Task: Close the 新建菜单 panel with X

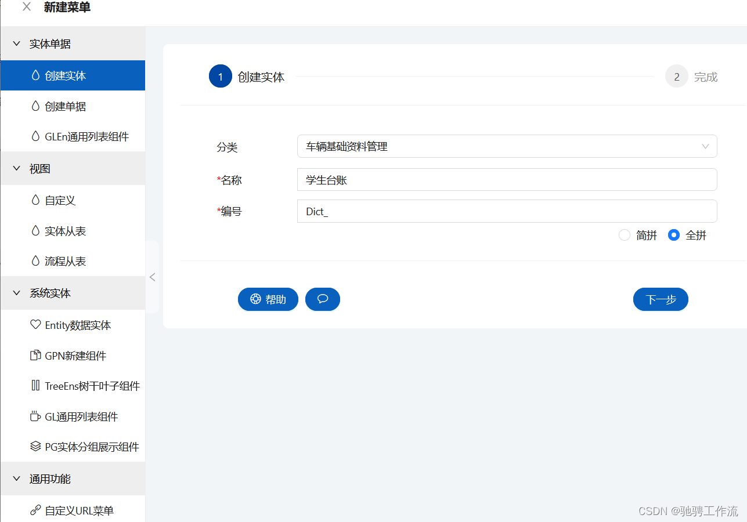Action: point(27,7)
